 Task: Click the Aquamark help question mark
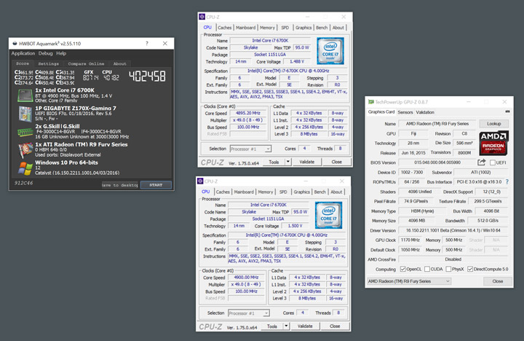(147, 44)
